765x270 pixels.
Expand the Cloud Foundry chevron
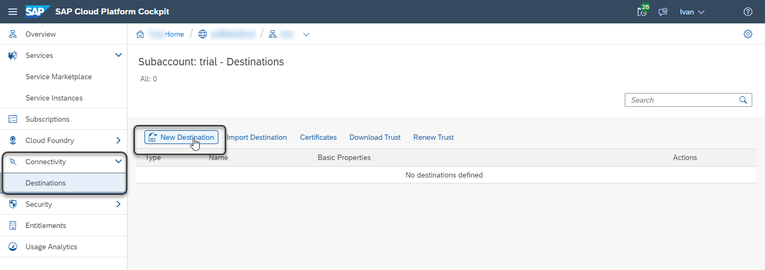point(118,140)
